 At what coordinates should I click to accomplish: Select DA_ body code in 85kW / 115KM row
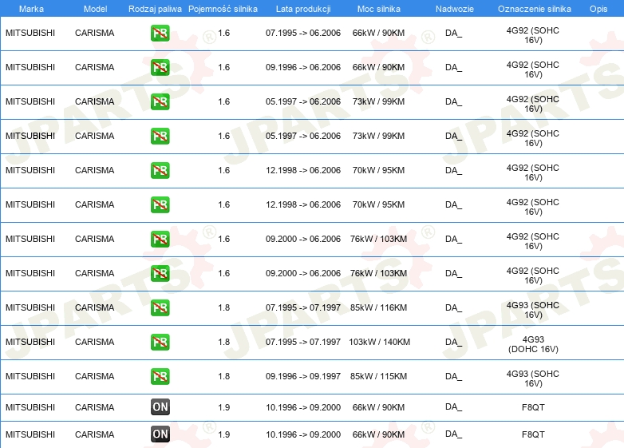point(454,376)
